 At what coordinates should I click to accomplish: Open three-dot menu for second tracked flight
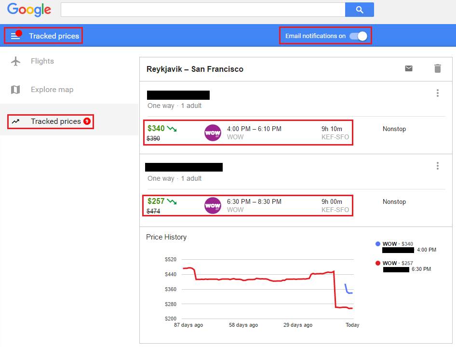point(438,166)
